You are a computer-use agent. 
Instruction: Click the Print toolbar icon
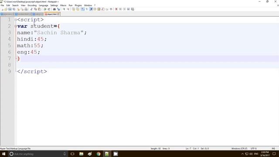[26, 9]
